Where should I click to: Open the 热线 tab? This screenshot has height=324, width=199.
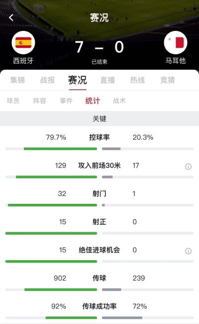coord(137,80)
